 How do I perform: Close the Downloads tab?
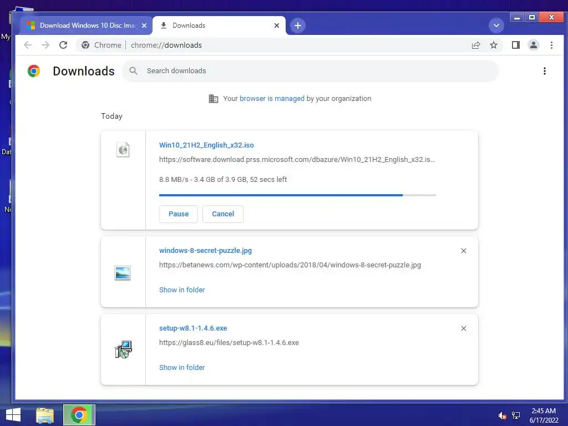tap(277, 26)
